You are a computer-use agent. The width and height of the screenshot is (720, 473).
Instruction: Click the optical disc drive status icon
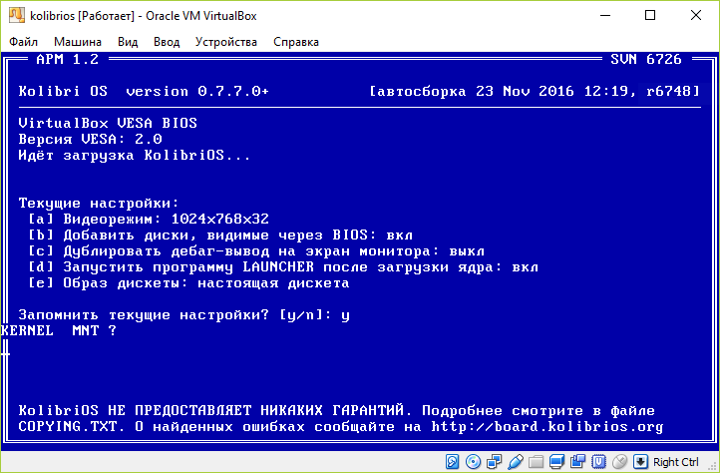click(x=473, y=462)
